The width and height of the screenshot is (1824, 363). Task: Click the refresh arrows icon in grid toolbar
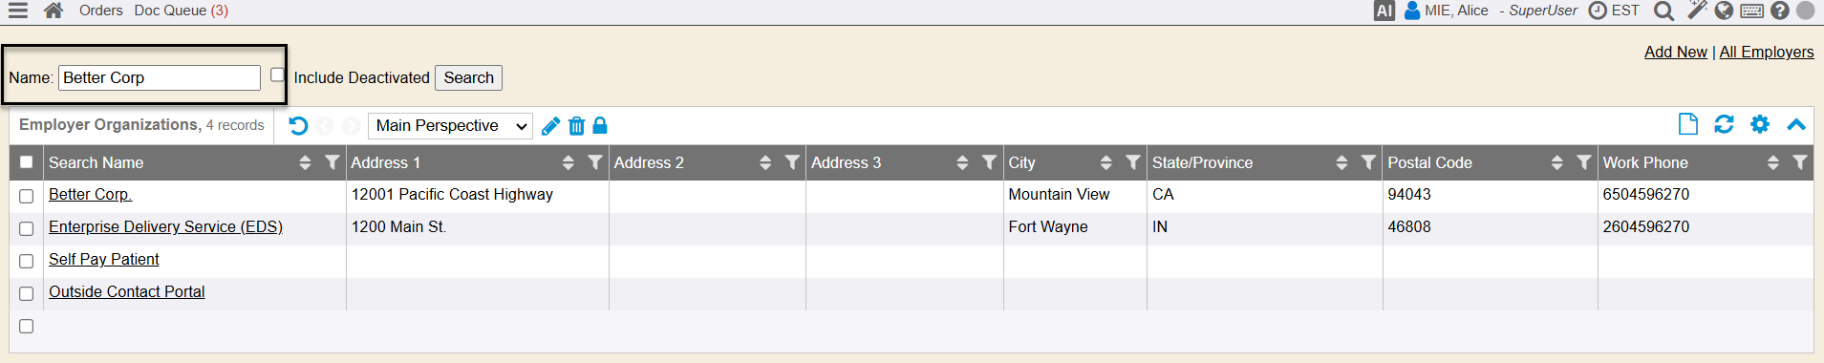(x=1724, y=124)
